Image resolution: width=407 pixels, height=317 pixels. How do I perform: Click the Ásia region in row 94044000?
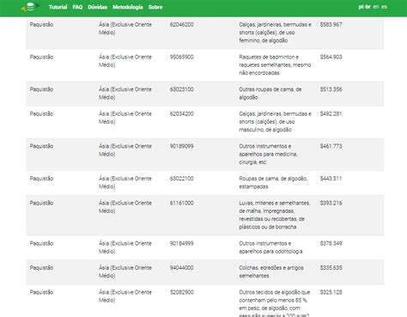coord(125,271)
